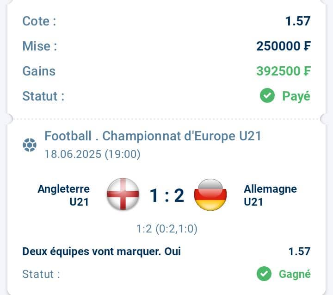The width and height of the screenshot is (333, 295).
Task: Select the Gagné status label
Action: (x=295, y=274)
